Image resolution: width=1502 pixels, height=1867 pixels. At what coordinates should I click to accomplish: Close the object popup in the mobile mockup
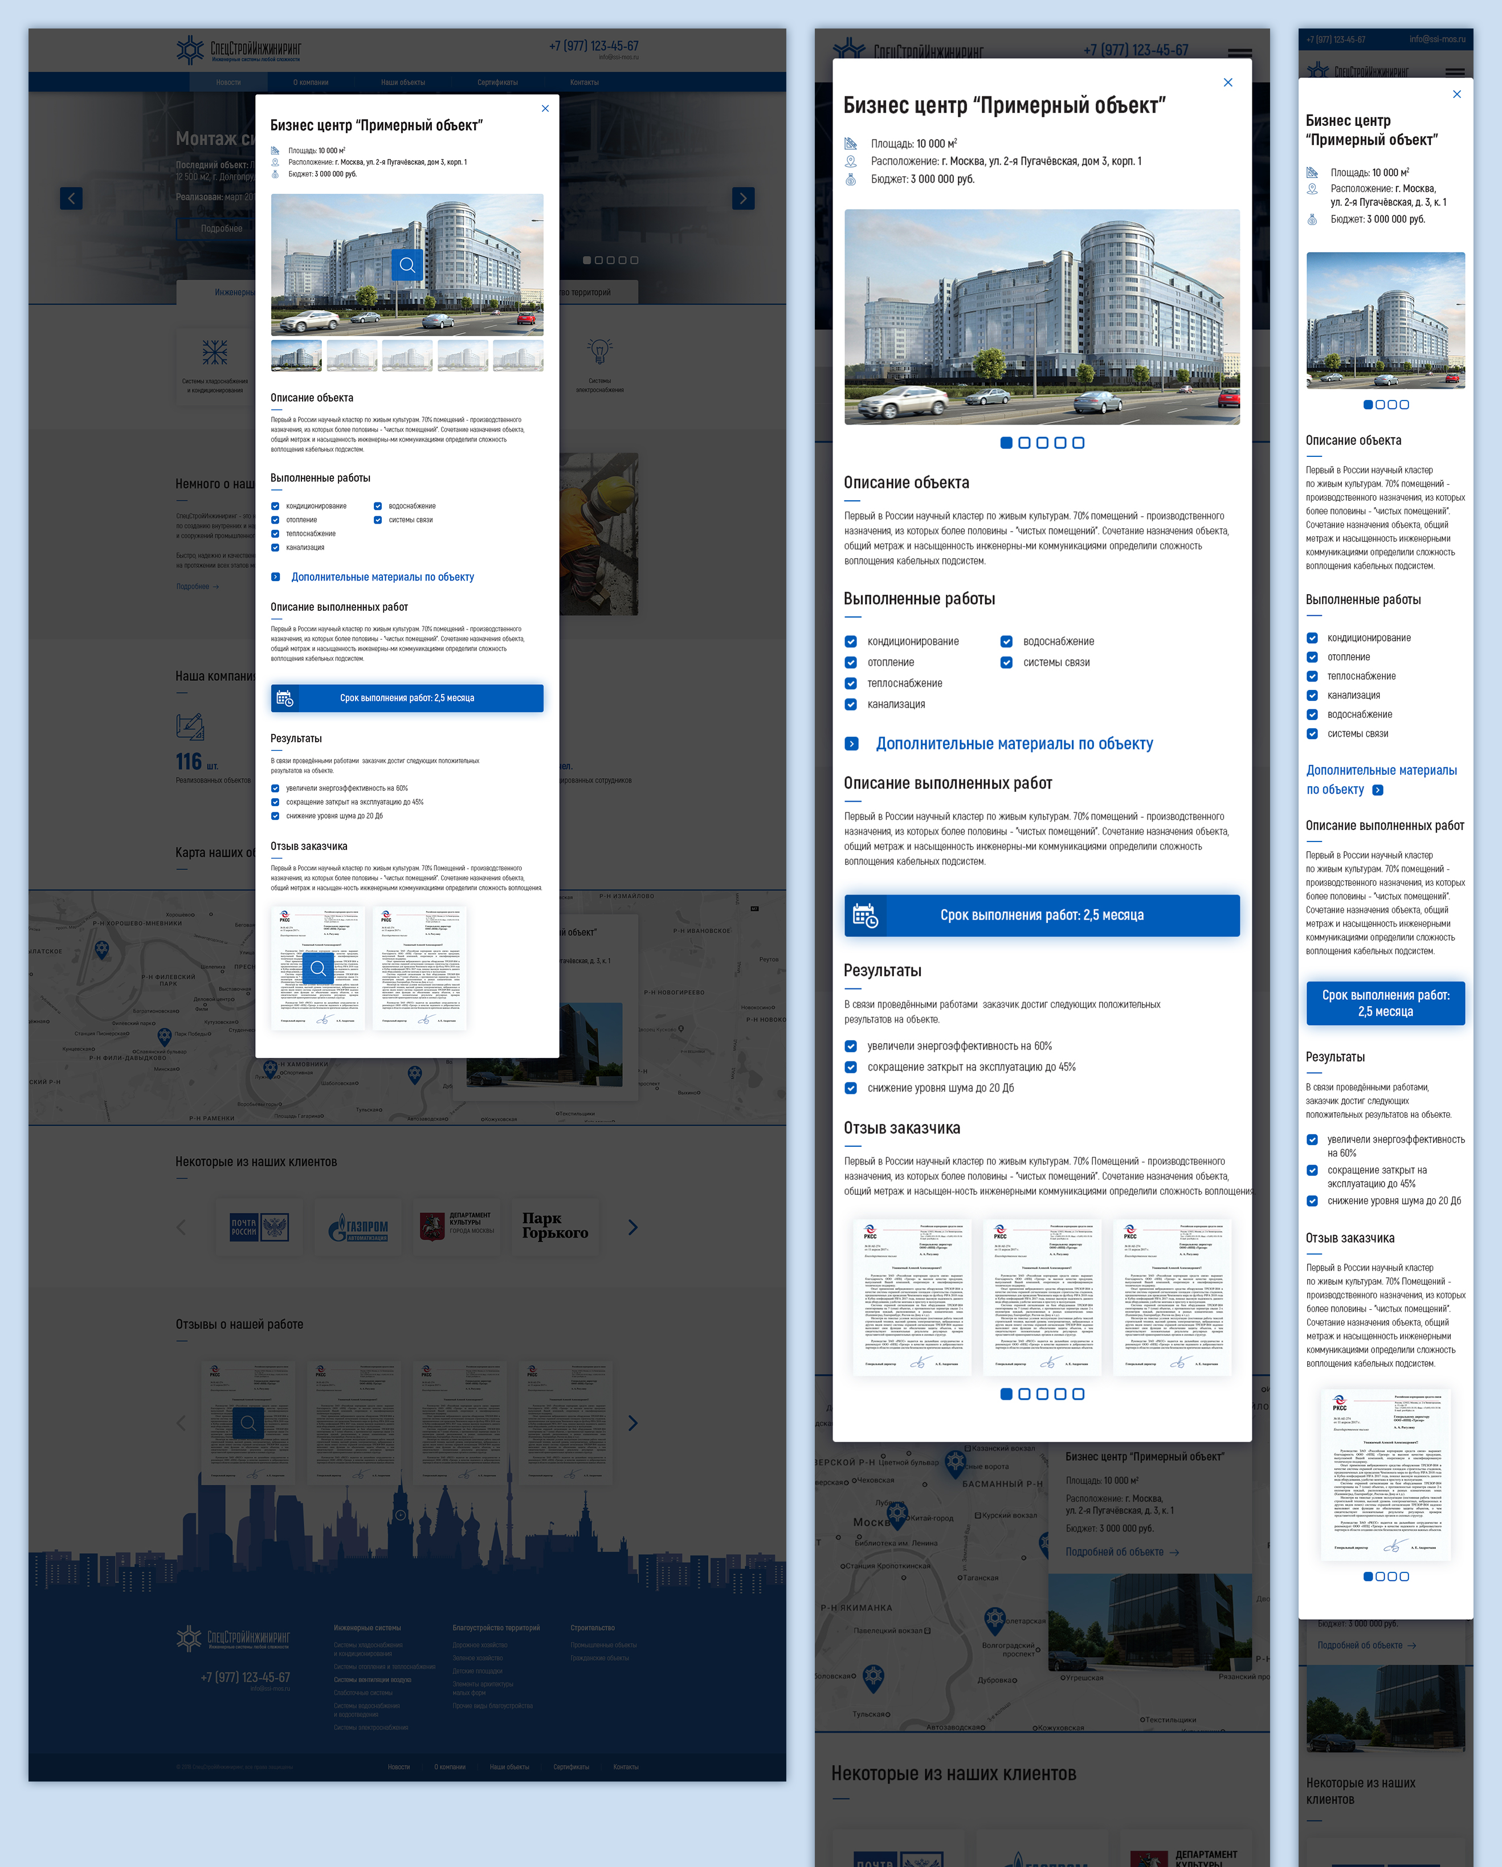[x=1457, y=93]
